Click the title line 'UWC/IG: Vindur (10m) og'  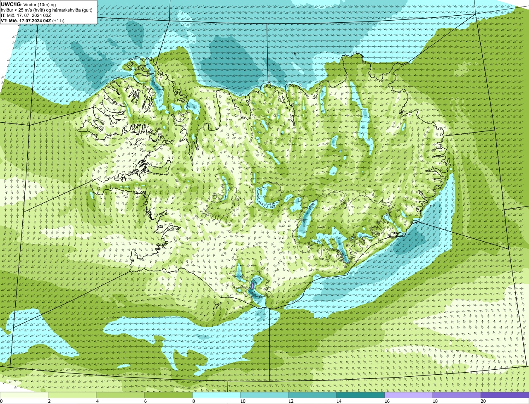pyautogui.click(x=29, y=4)
